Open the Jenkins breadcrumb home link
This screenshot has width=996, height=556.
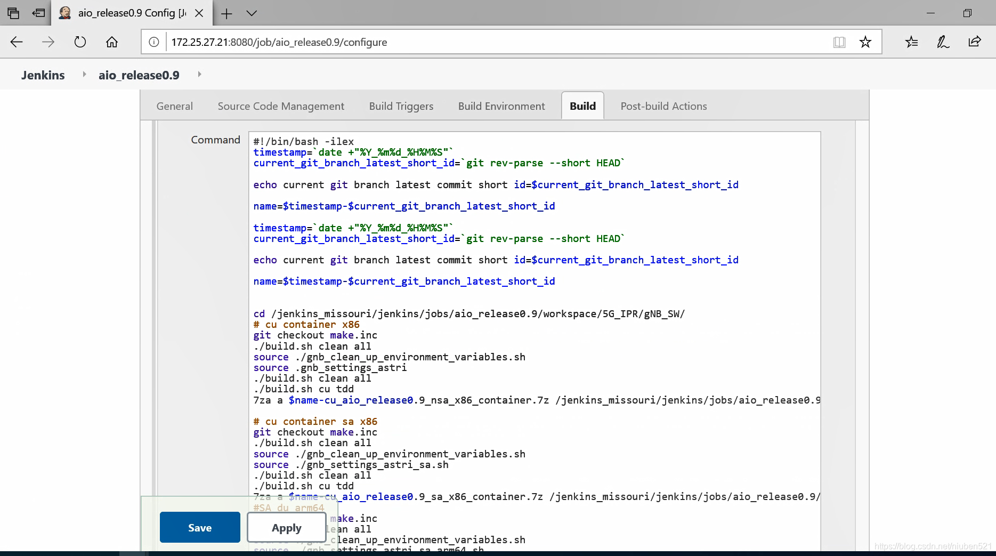coord(43,75)
